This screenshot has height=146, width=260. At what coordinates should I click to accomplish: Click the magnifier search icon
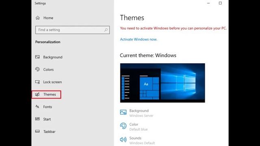point(106,30)
